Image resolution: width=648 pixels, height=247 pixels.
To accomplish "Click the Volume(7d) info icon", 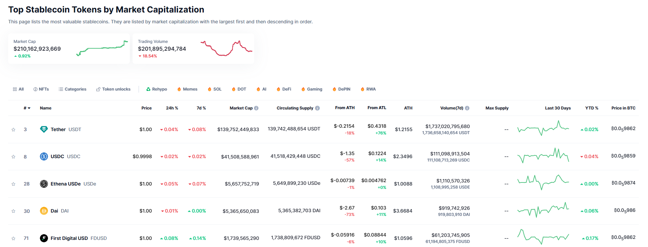I will click(x=467, y=108).
